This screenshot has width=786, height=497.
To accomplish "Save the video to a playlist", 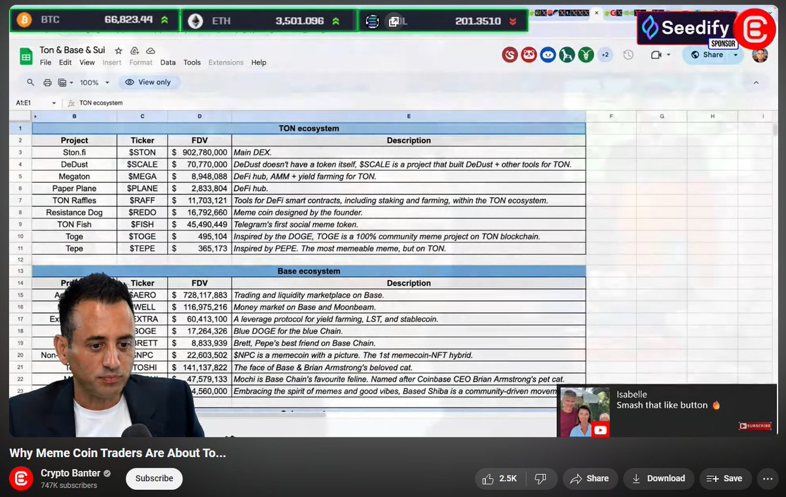I will [x=725, y=479].
